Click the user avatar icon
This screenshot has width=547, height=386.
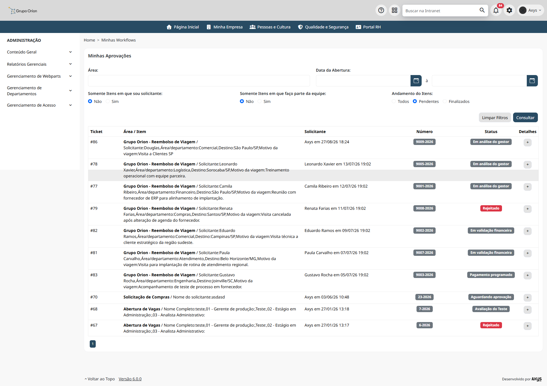pos(523,11)
